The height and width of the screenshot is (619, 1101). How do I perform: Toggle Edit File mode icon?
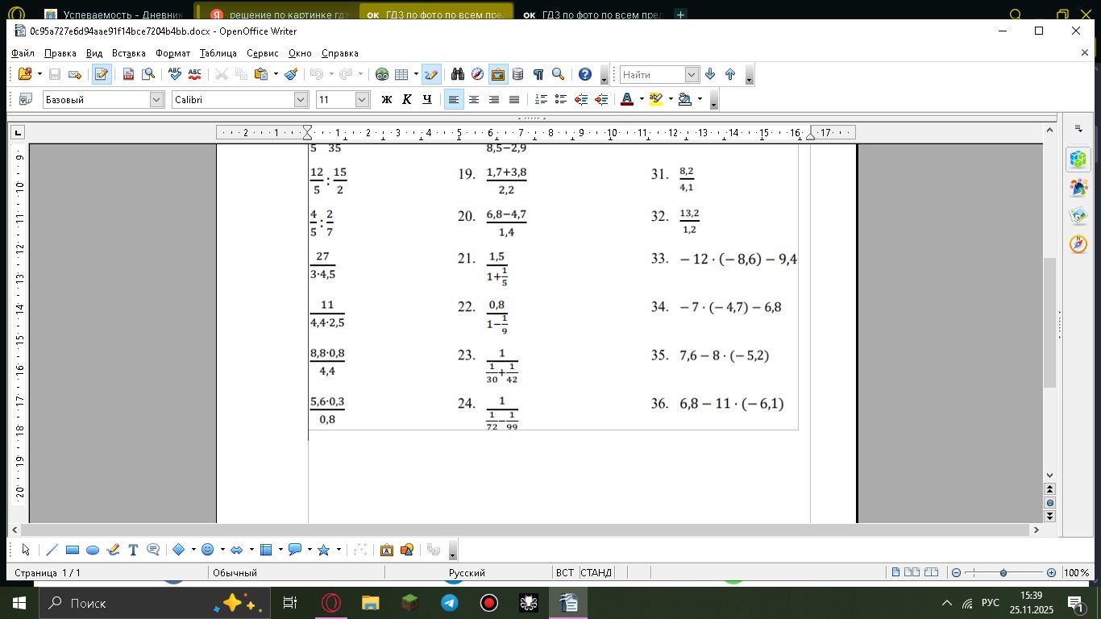(102, 74)
